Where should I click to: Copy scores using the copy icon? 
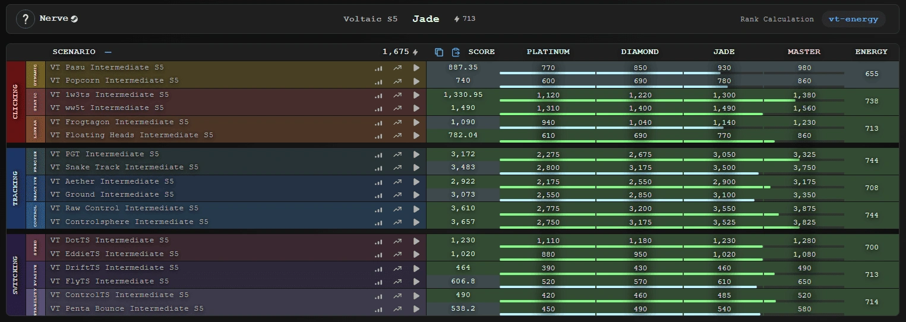[439, 52]
